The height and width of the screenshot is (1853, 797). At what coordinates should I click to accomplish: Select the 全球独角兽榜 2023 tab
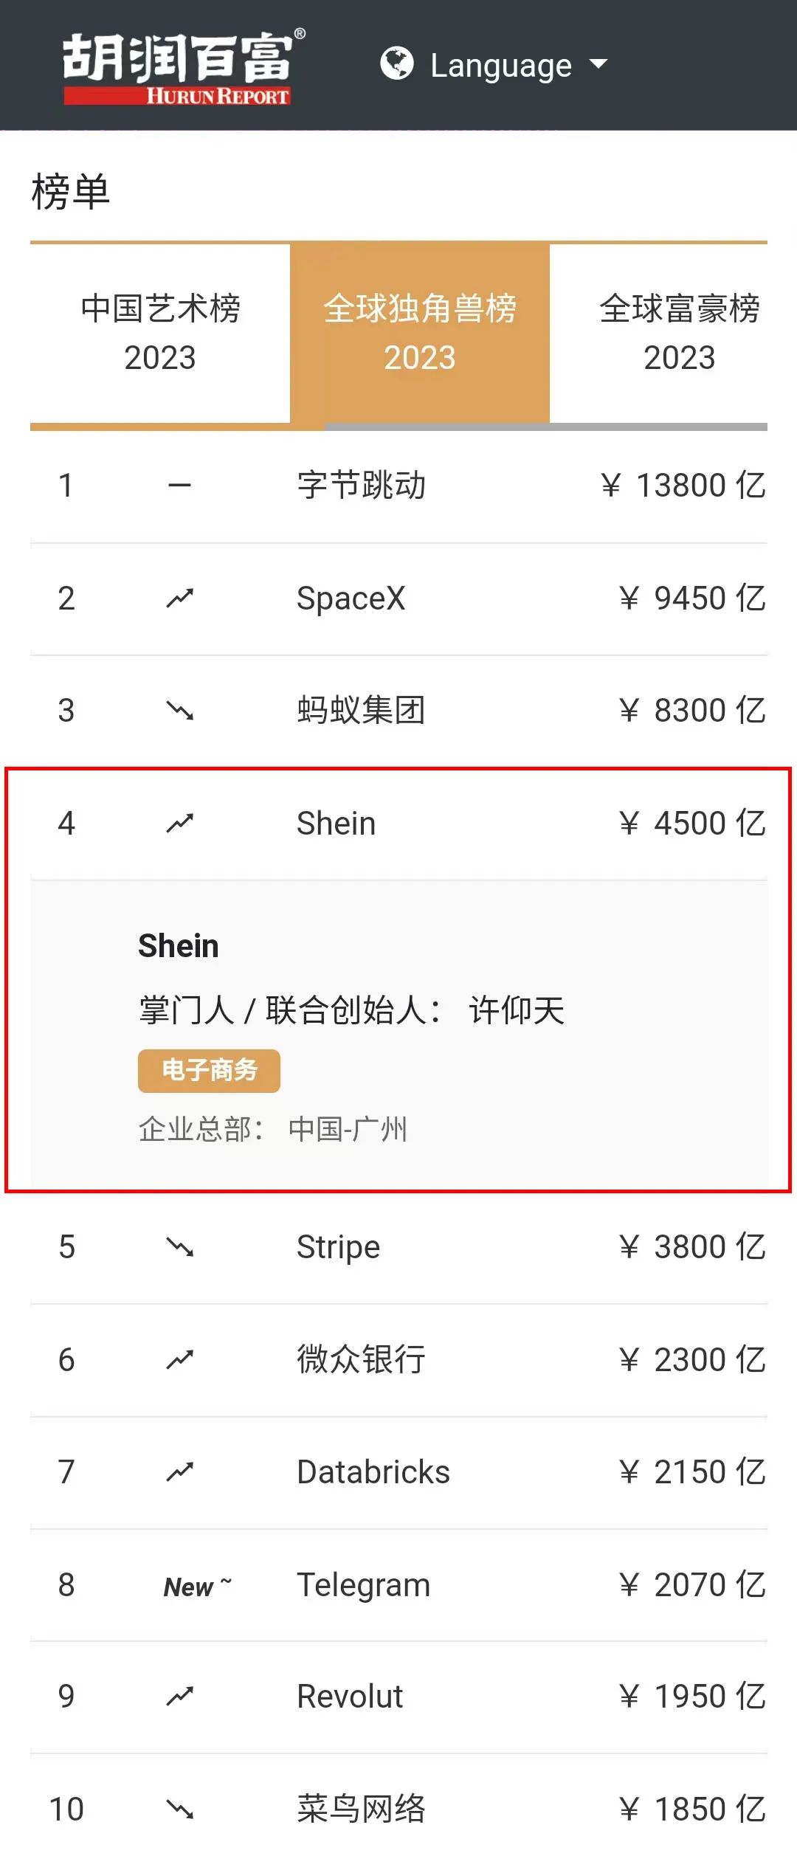pyautogui.click(x=420, y=333)
